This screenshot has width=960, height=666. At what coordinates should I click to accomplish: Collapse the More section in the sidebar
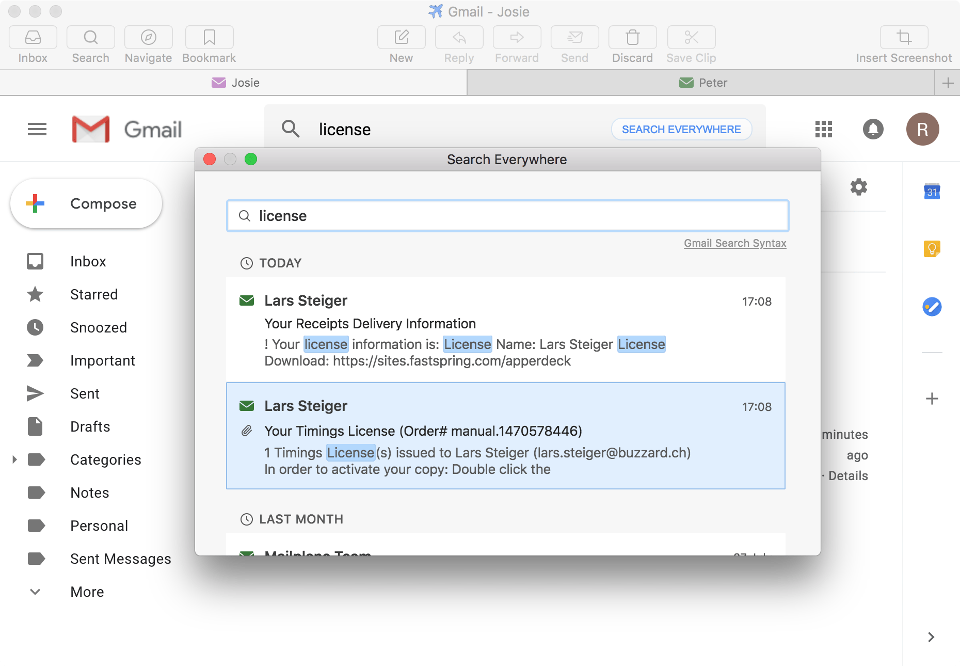(x=34, y=592)
